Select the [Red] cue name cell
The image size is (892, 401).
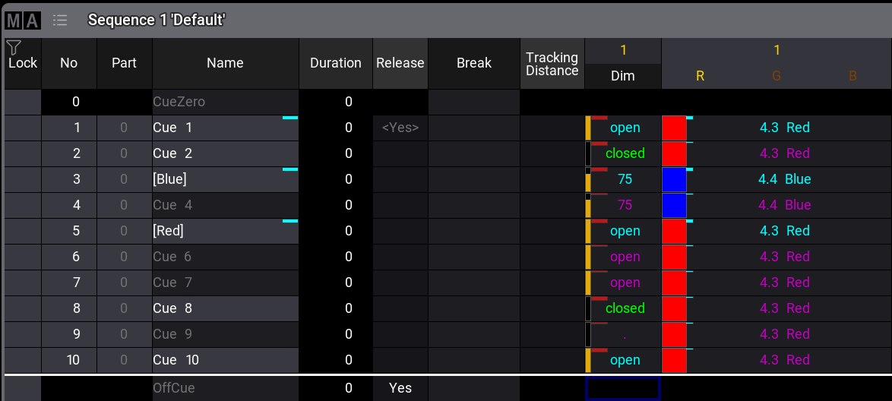tap(225, 231)
